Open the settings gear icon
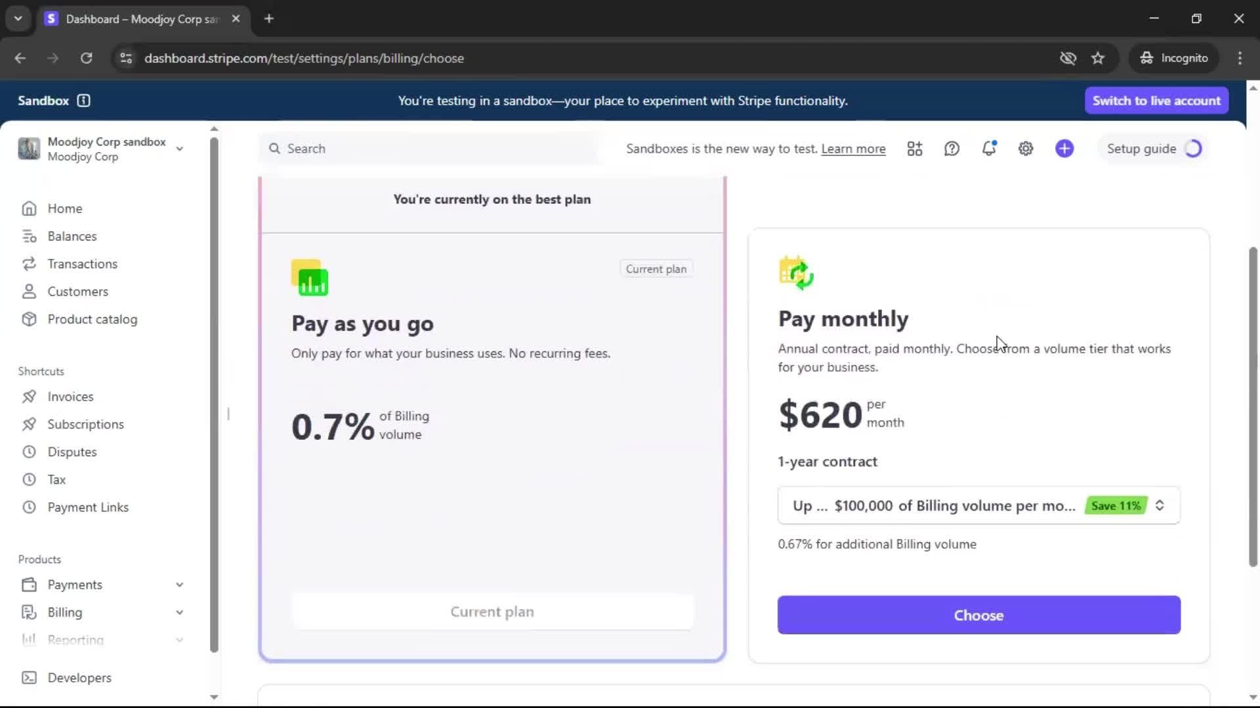 point(1026,149)
